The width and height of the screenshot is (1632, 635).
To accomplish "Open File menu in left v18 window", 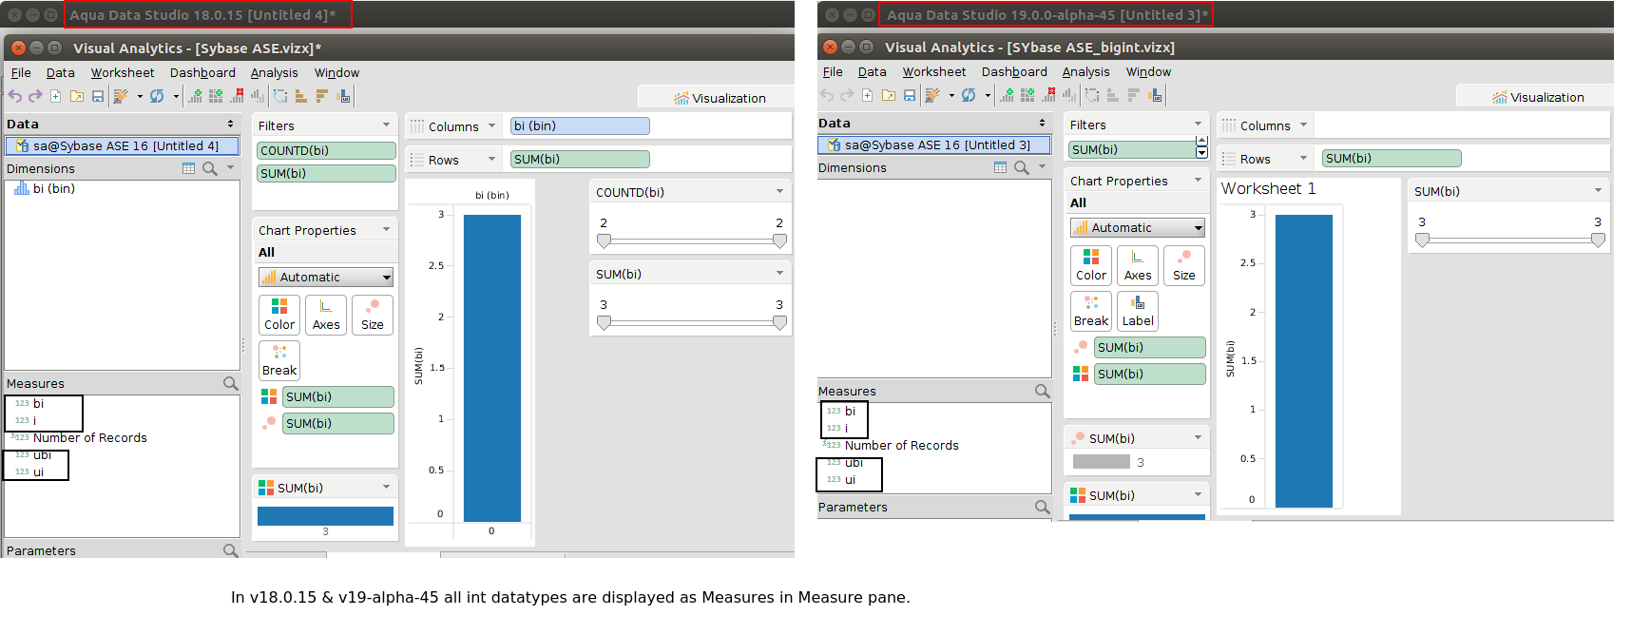I will (21, 72).
